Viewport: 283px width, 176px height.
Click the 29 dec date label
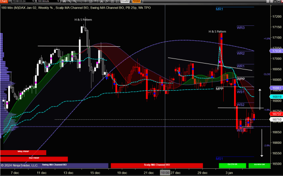(x=202, y=173)
